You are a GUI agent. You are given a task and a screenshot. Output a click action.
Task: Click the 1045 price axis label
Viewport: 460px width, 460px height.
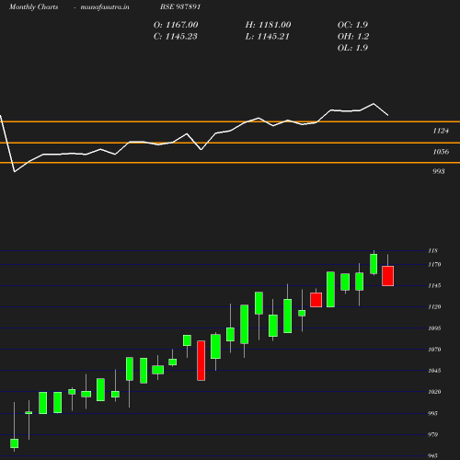tap(434, 371)
